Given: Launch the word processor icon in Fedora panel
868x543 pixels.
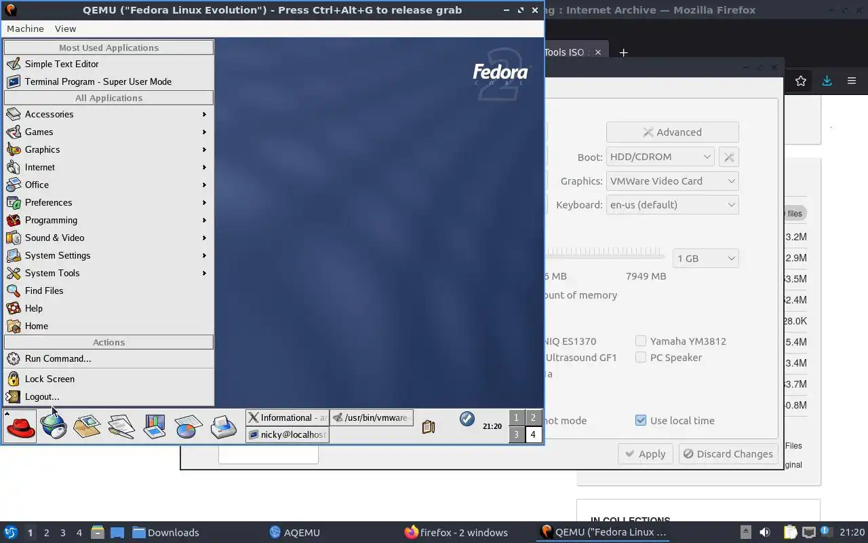Looking at the screenshot, I should pos(121,427).
